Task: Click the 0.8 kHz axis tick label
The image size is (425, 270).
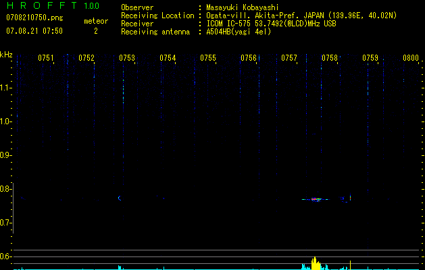Action: 5,189
